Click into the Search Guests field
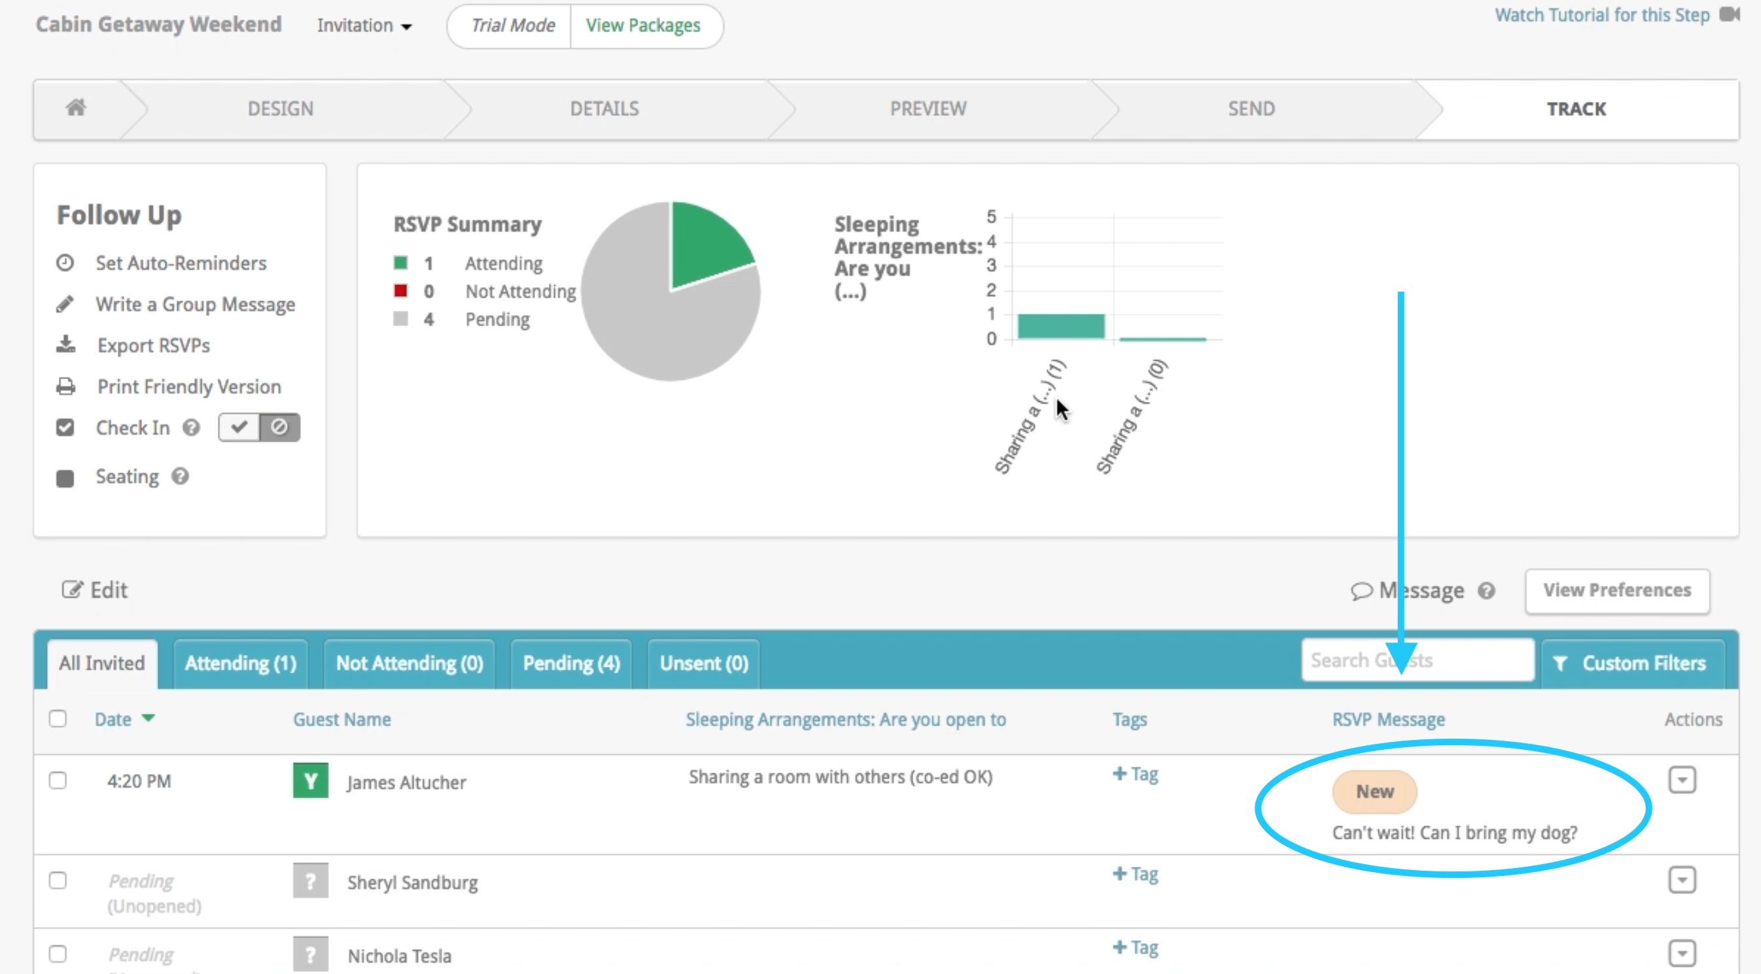The image size is (1761, 974). (x=1418, y=660)
